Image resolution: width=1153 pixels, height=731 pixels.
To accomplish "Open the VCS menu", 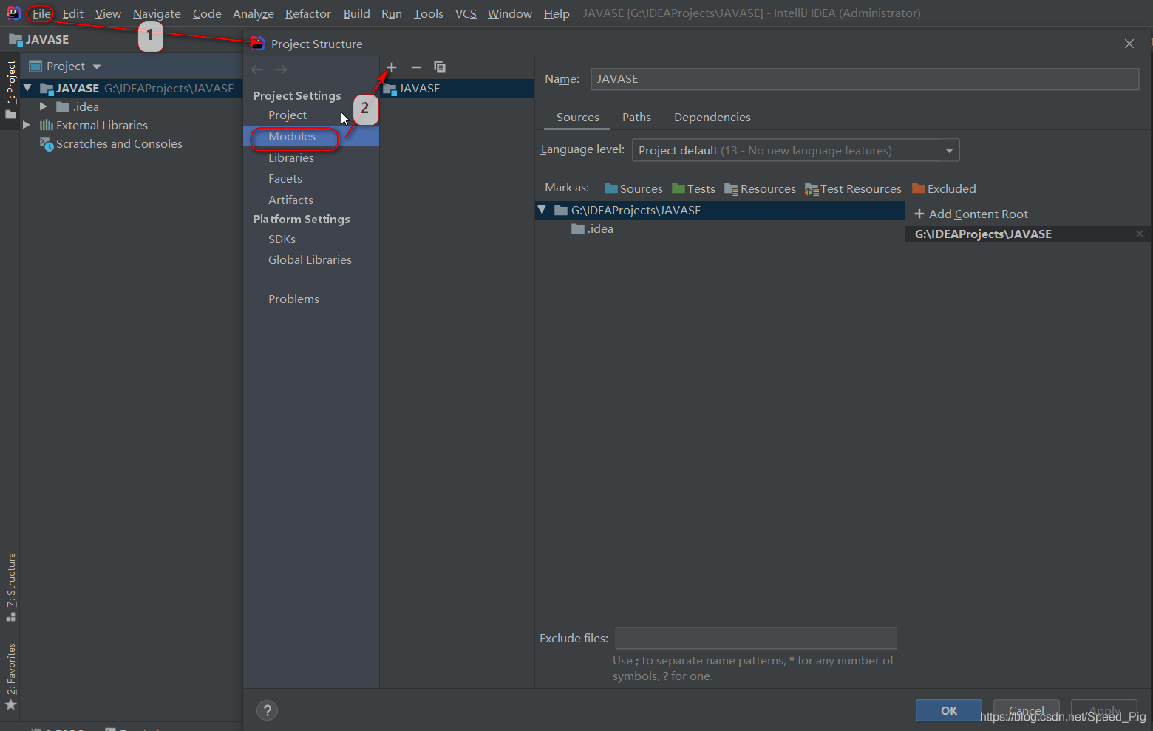I will point(466,13).
